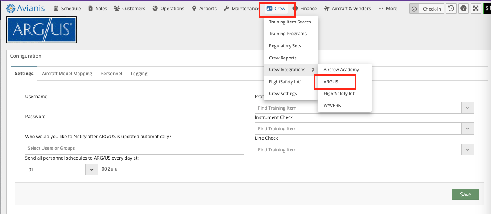
Task: Toggle the Check-In button
Action: [426, 9]
